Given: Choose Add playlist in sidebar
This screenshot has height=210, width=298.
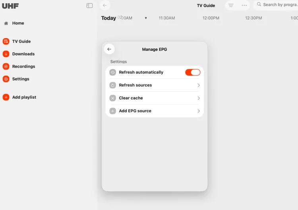Looking at the screenshot, I should pyautogui.click(x=24, y=97).
